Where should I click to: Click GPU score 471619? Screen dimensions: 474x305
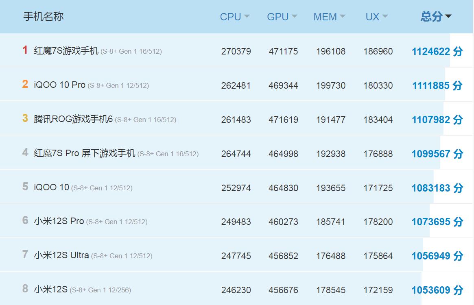click(283, 120)
